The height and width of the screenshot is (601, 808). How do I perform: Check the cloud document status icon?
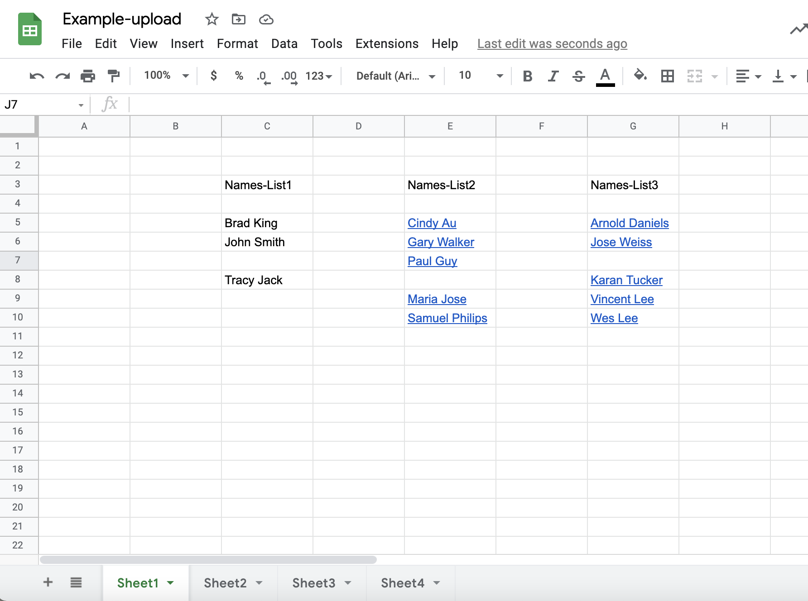[x=266, y=19]
